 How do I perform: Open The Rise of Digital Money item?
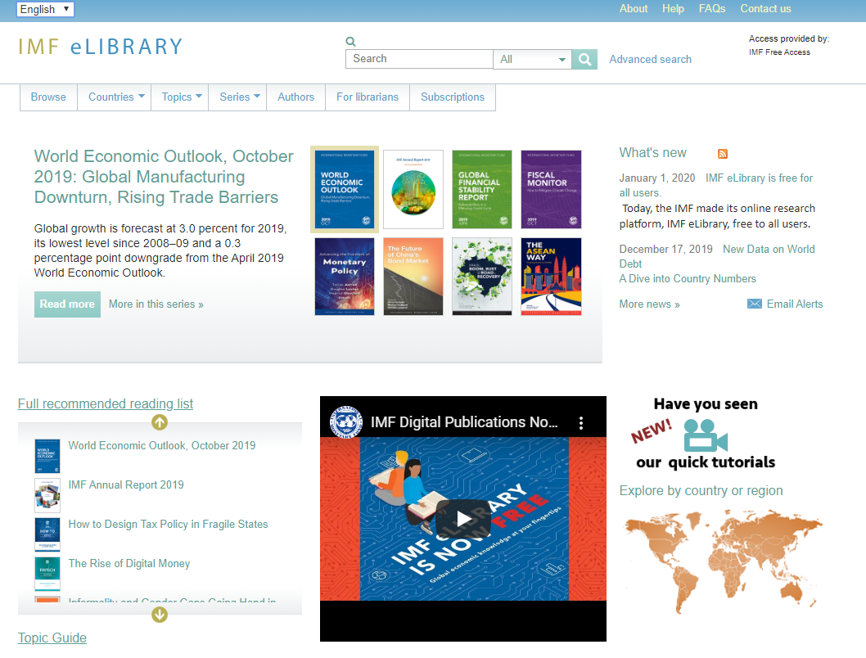pyautogui.click(x=129, y=563)
